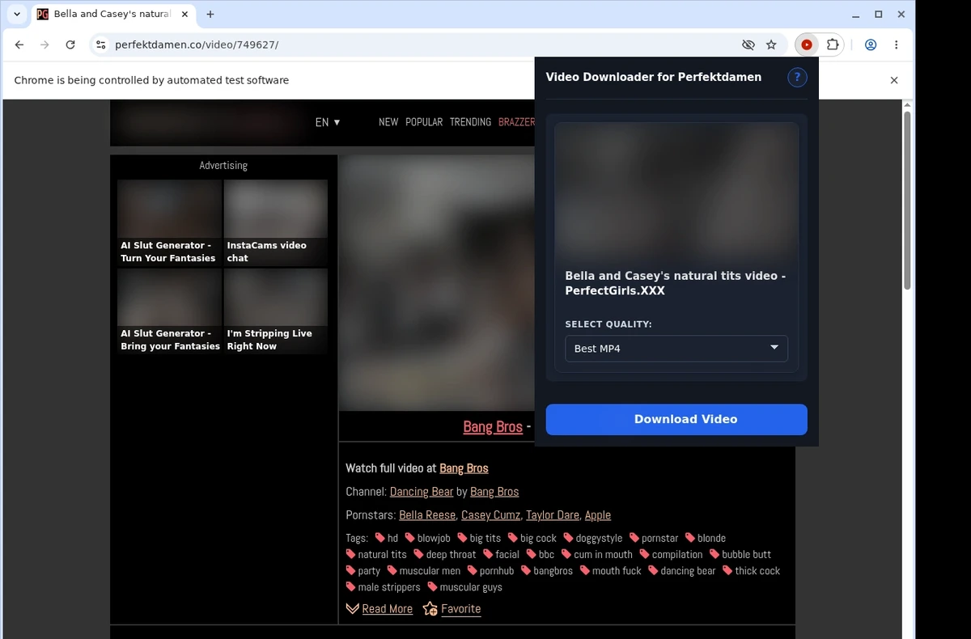Open the 'InstaCams video chat' ad thumbnail
The height and width of the screenshot is (639, 971).
[x=276, y=222]
